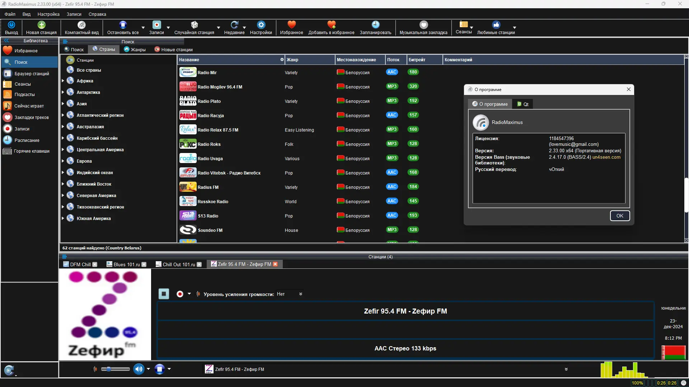Open the Schedule clock toolbar icon

click(375, 25)
